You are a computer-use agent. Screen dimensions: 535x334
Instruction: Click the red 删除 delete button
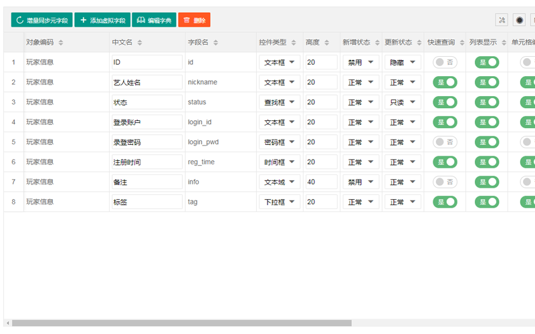click(x=194, y=21)
